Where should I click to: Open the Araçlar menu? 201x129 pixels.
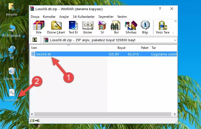coord(64,17)
